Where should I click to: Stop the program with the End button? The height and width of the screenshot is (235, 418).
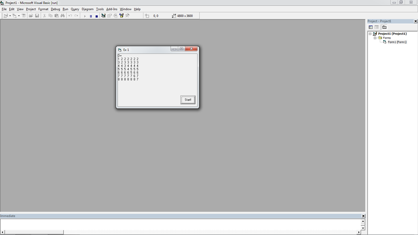(96, 16)
